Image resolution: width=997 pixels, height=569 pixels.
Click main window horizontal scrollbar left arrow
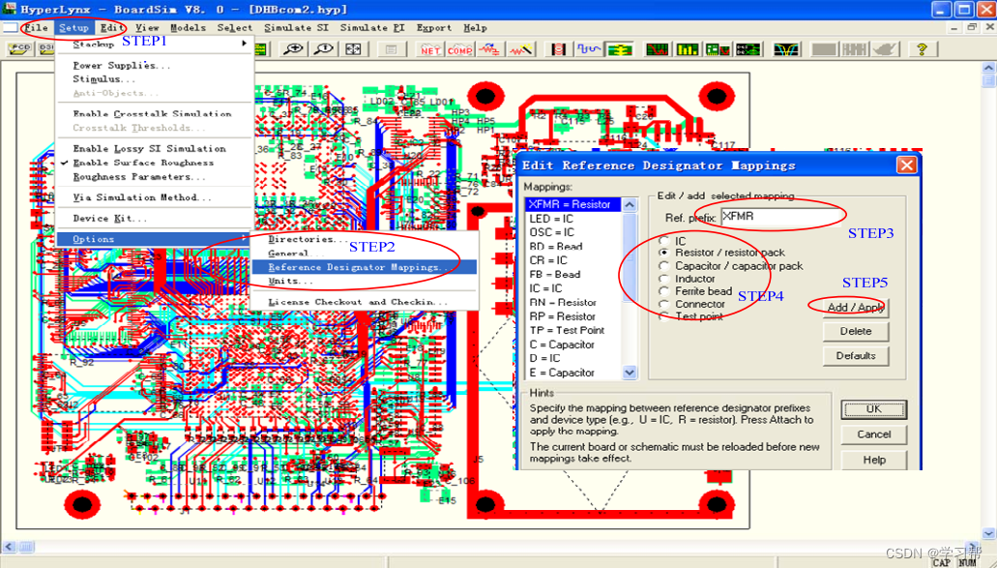tap(9, 547)
